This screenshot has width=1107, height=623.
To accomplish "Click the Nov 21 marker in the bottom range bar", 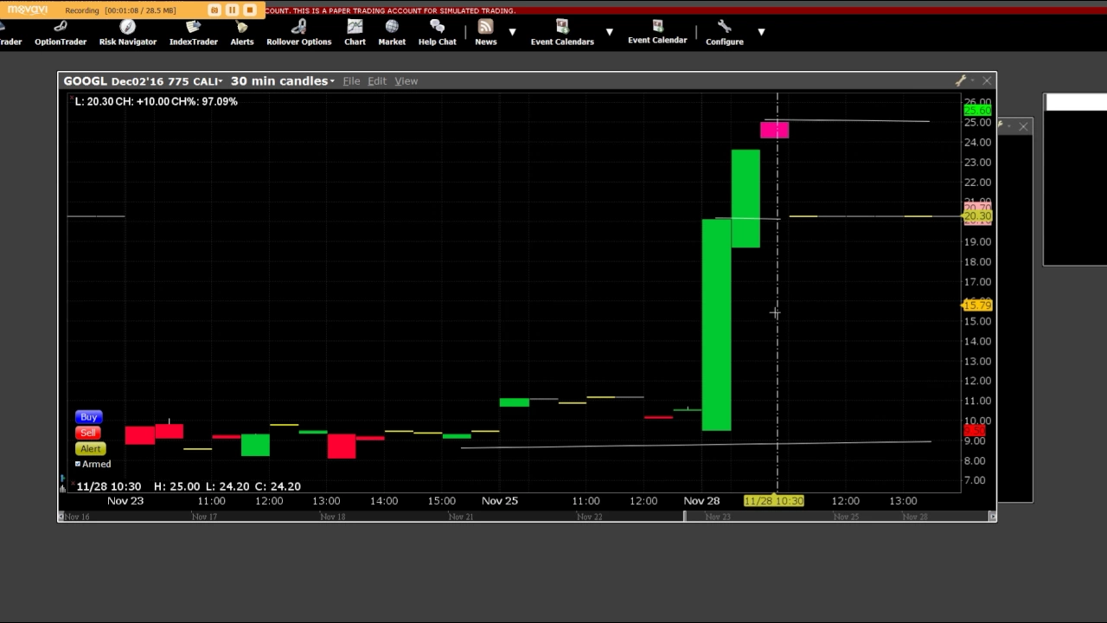I will pyautogui.click(x=461, y=517).
